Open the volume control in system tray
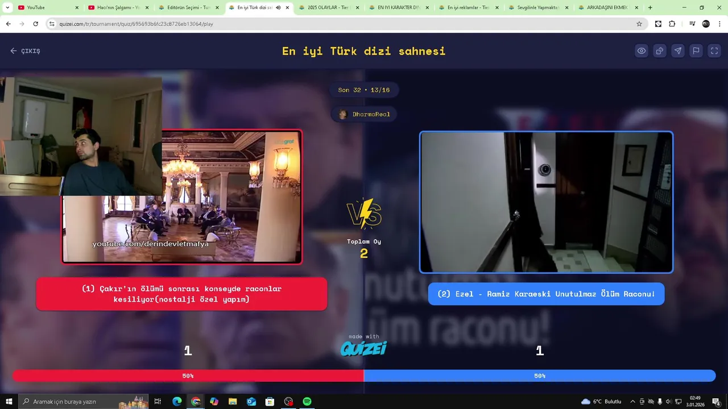This screenshot has height=409, width=728. click(668, 402)
